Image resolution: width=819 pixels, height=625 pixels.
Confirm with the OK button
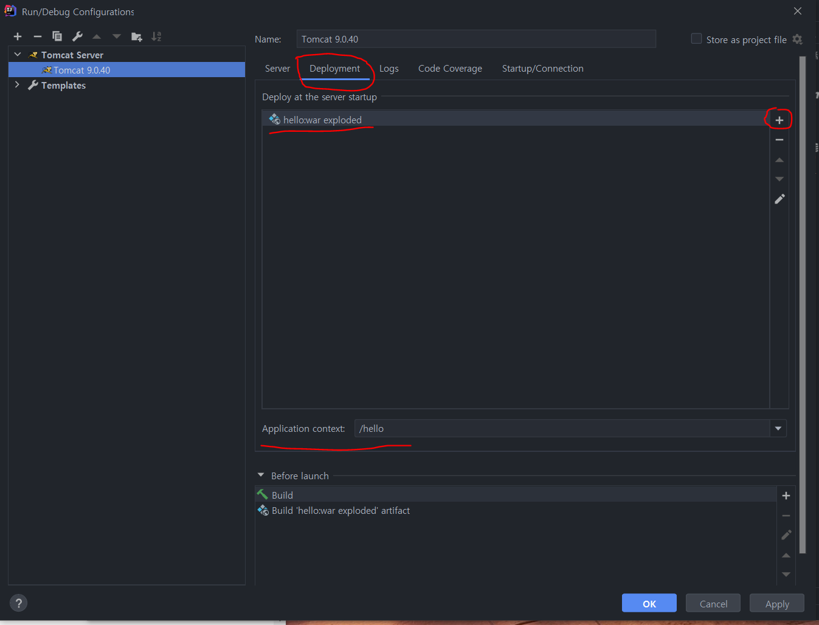pyautogui.click(x=649, y=603)
